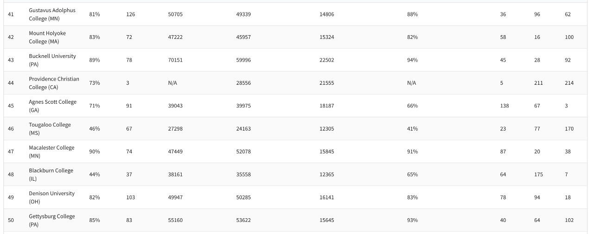Screen dimensions: 593x234
Task: Click rank number 50 cell
Action: 11,220
